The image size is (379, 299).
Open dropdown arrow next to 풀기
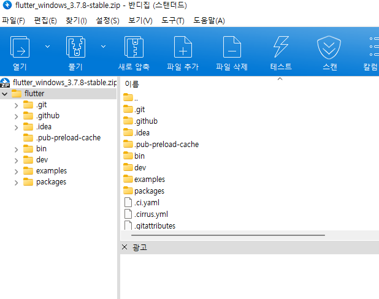(x=104, y=47)
